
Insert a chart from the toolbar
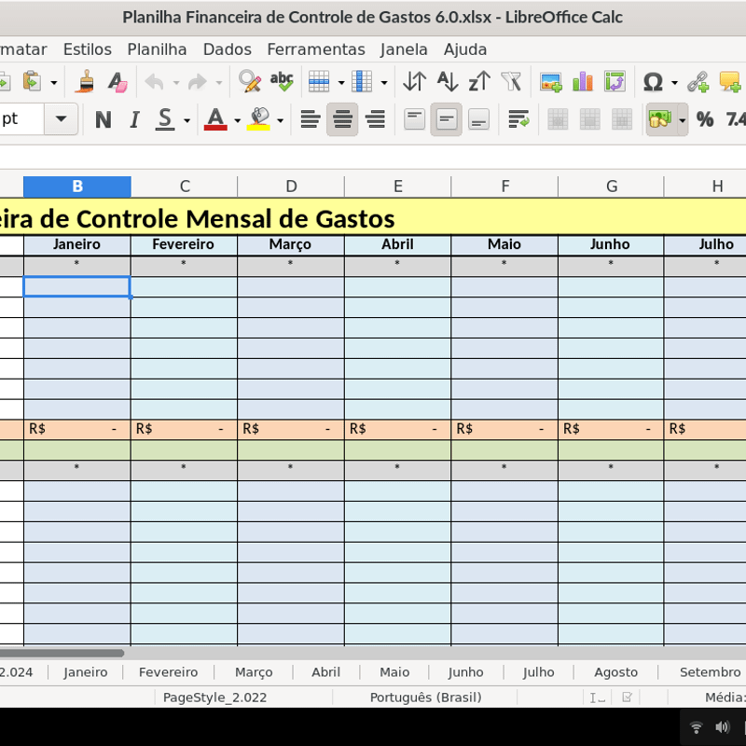coord(583,83)
